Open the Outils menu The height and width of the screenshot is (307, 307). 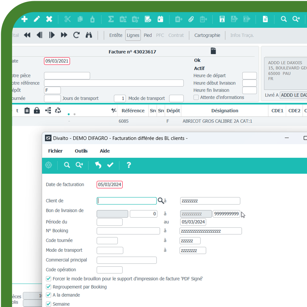[81, 151]
